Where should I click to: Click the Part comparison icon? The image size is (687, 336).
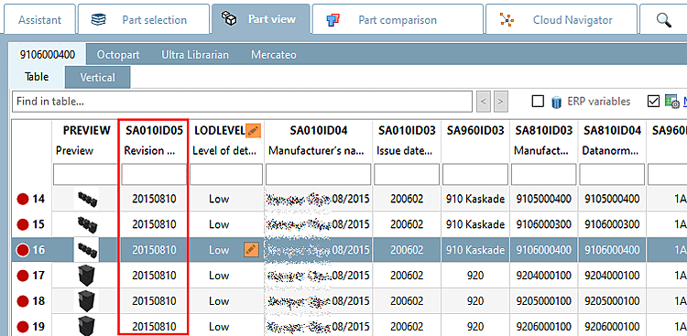coord(333,20)
